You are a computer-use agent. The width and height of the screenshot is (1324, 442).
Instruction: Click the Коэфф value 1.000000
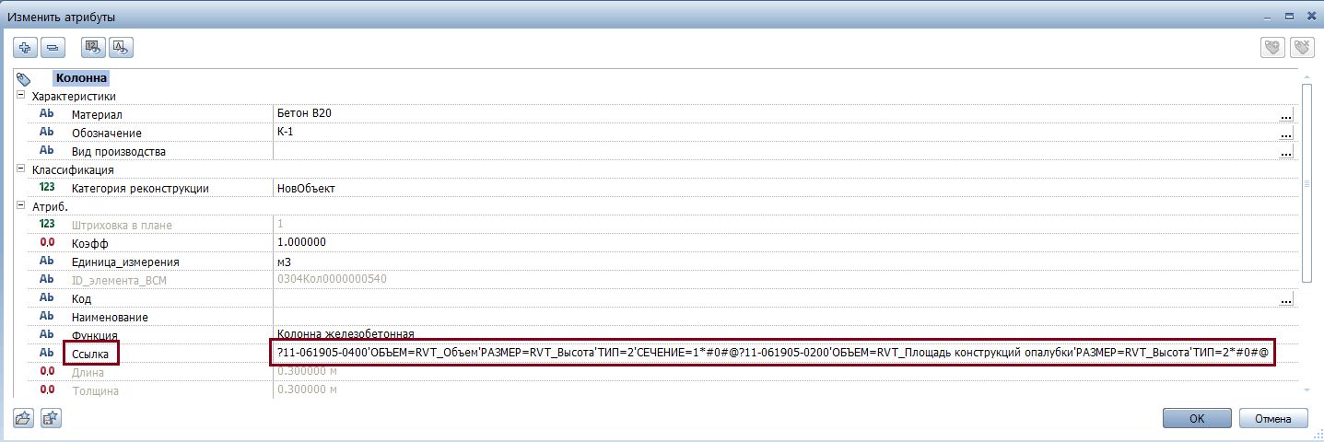301,242
